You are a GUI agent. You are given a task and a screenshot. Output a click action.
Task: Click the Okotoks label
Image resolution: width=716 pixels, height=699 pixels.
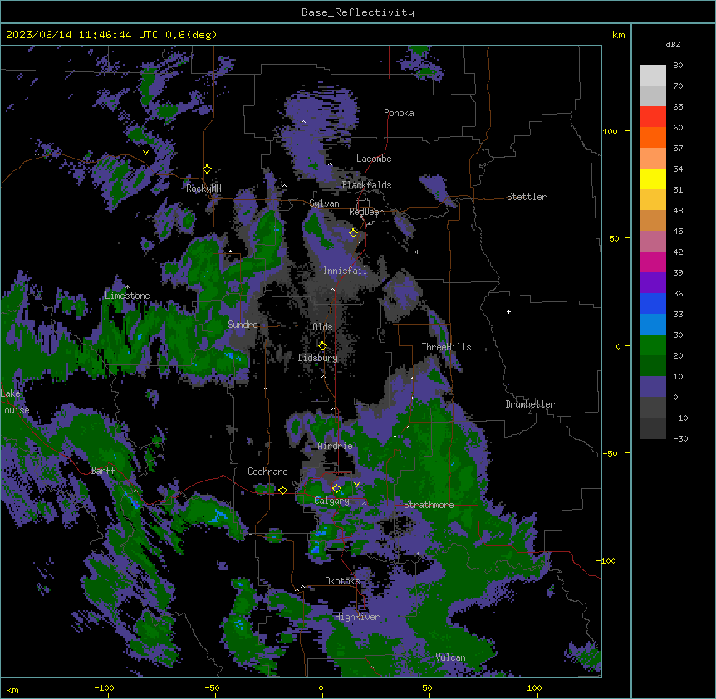click(x=342, y=581)
